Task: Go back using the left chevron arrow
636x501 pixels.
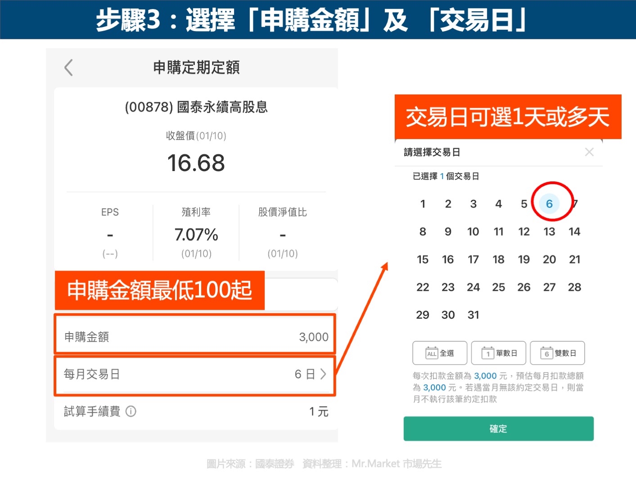Action: point(68,68)
